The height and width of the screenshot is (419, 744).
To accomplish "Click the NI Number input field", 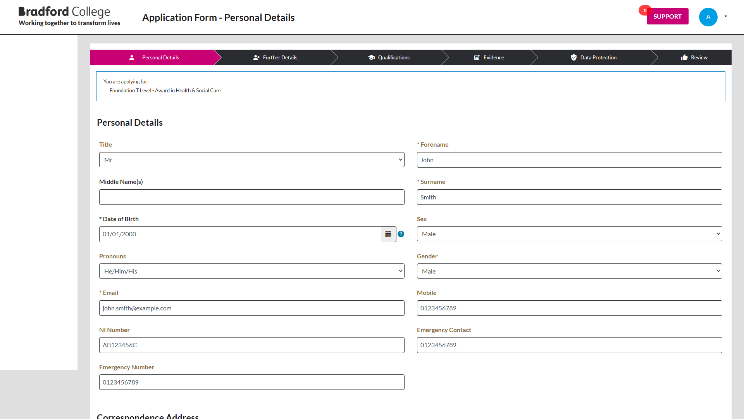I will pyautogui.click(x=251, y=345).
